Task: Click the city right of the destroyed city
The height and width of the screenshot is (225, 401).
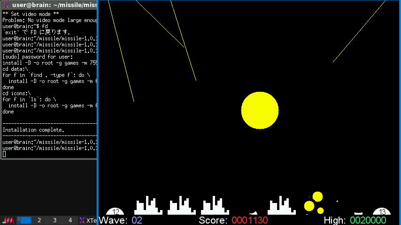Action: pyautogui.click(x=281, y=207)
